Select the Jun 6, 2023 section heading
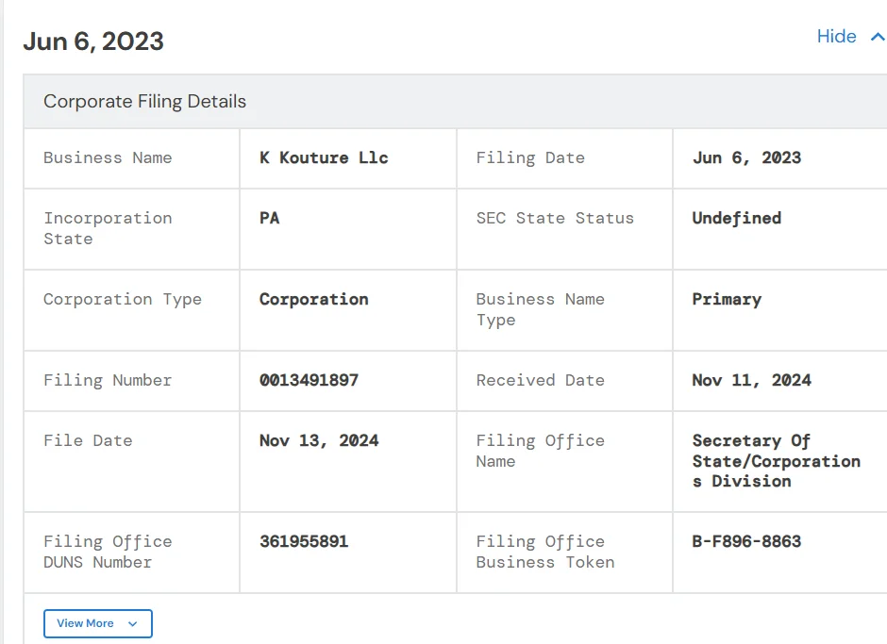This screenshot has width=887, height=644. (x=93, y=41)
